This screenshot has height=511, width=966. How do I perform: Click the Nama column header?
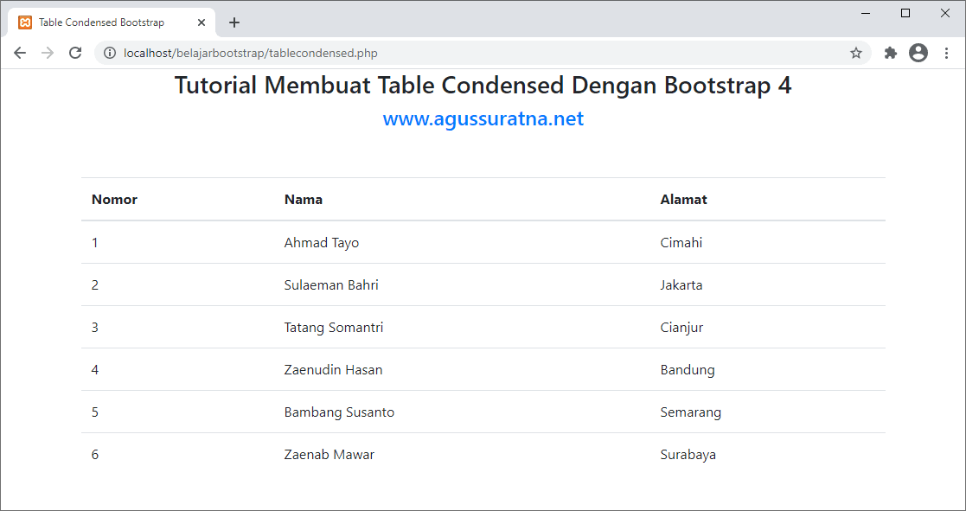click(x=303, y=200)
